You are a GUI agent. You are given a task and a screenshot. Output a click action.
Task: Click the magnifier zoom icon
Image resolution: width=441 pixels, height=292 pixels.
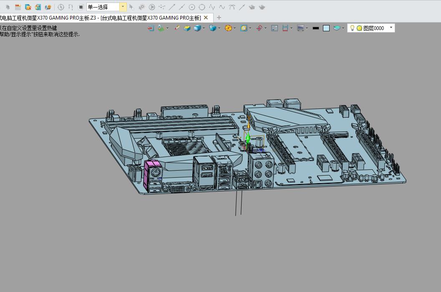(x=244, y=28)
